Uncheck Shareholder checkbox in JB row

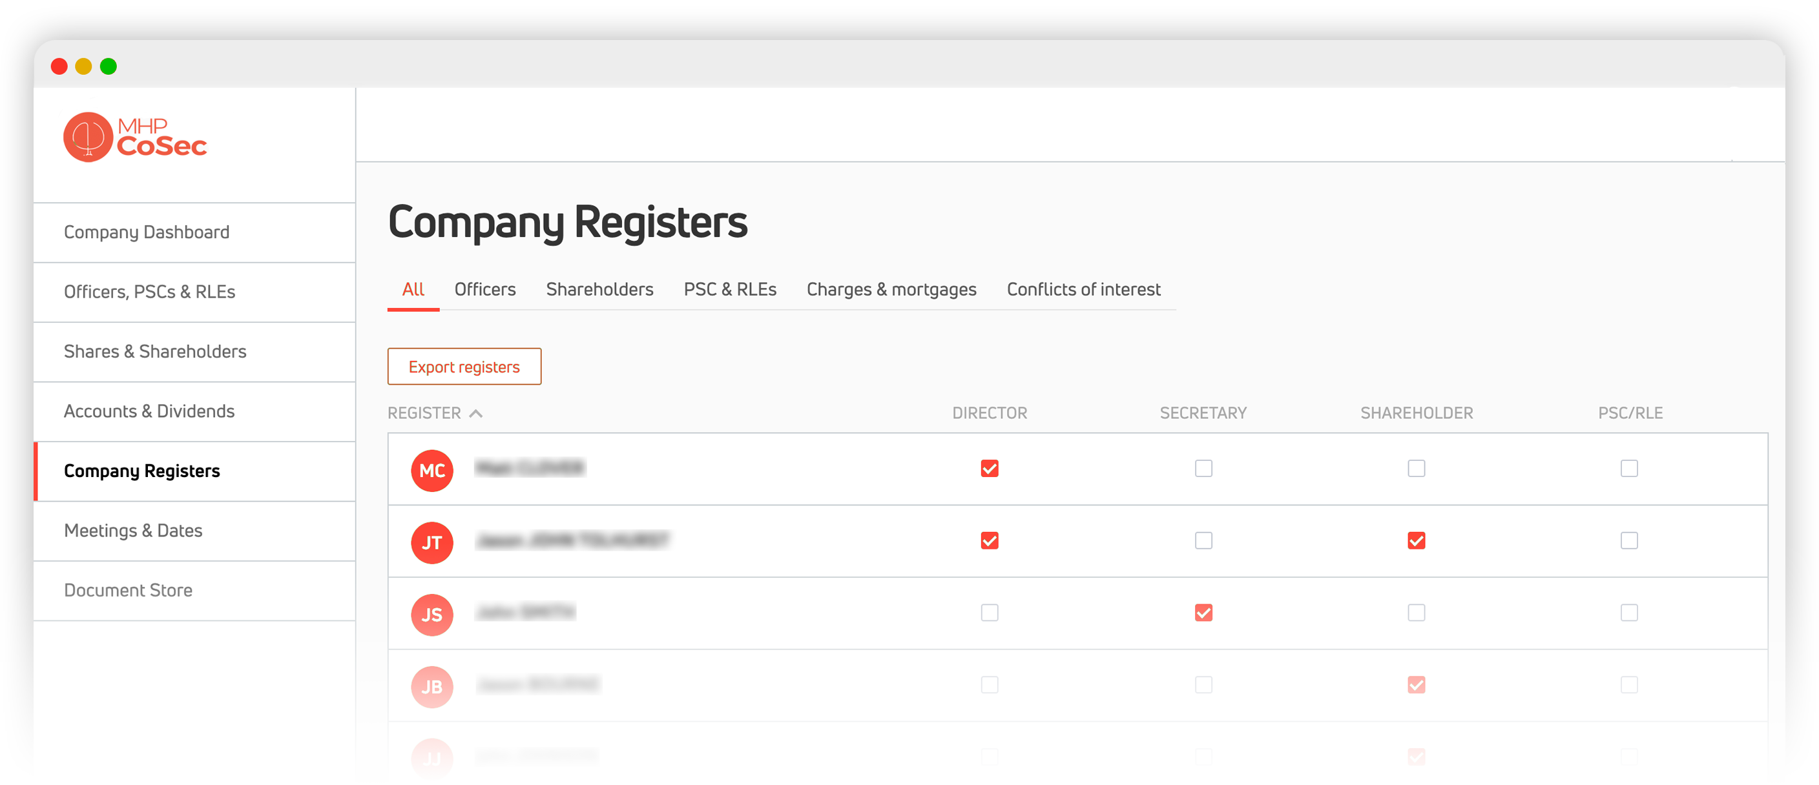1416,685
